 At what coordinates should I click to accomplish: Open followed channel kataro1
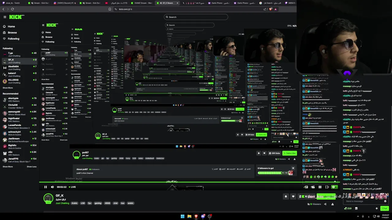pyautogui.click(x=20, y=75)
